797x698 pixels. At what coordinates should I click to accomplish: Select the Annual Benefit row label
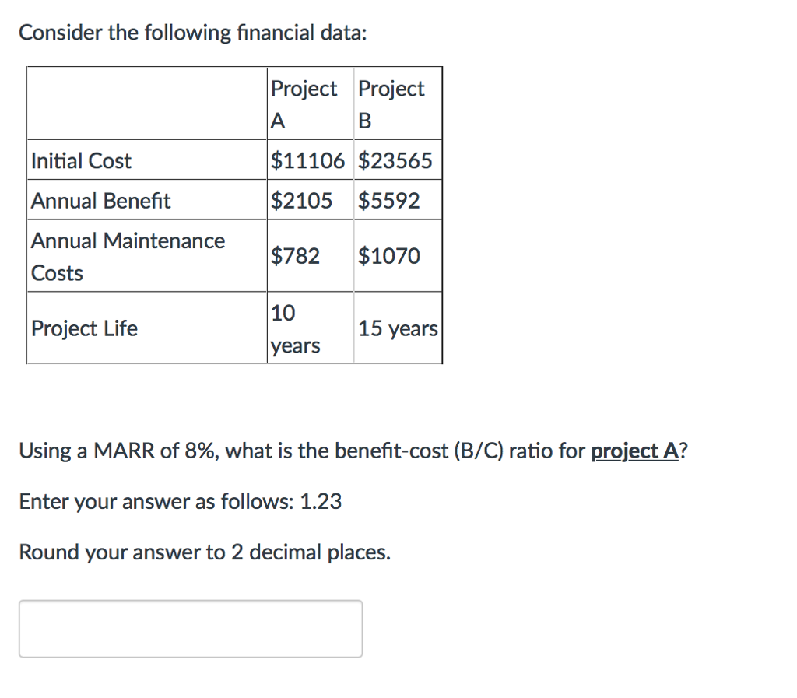pyautogui.click(x=100, y=200)
